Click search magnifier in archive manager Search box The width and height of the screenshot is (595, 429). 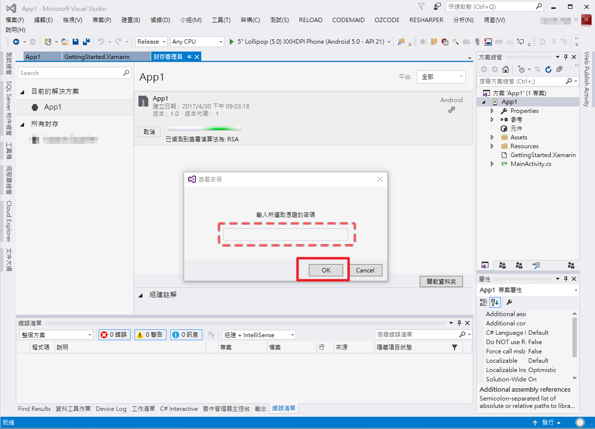click(x=126, y=73)
